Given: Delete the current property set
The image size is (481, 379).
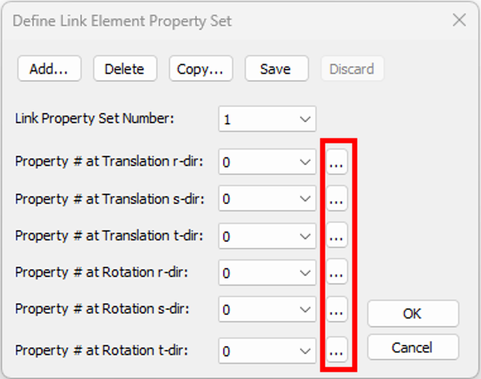Looking at the screenshot, I should pyautogui.click(x=125, y=69).
